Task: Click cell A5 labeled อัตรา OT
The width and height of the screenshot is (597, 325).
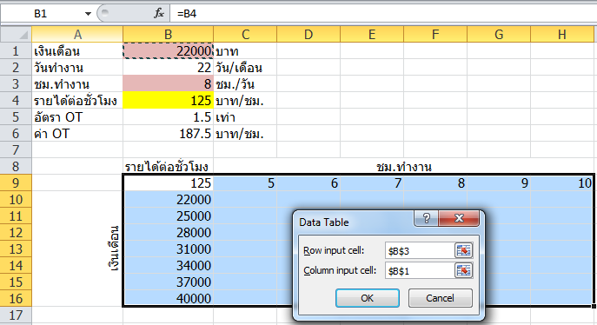Action: 77,116
